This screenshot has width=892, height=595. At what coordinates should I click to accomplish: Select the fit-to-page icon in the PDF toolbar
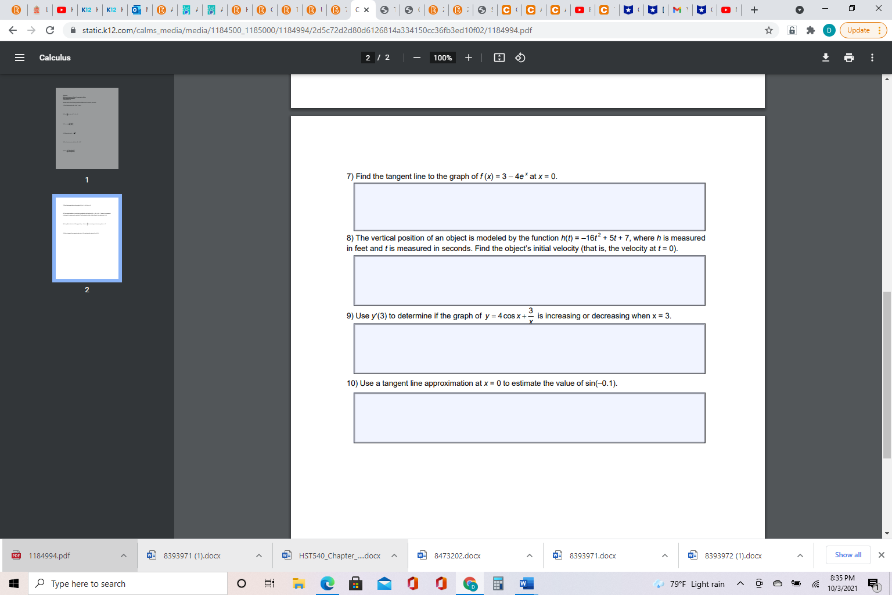(x=499, y=58)
